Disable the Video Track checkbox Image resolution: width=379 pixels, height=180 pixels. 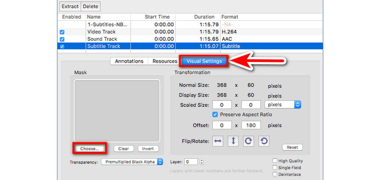pos(62,32)
